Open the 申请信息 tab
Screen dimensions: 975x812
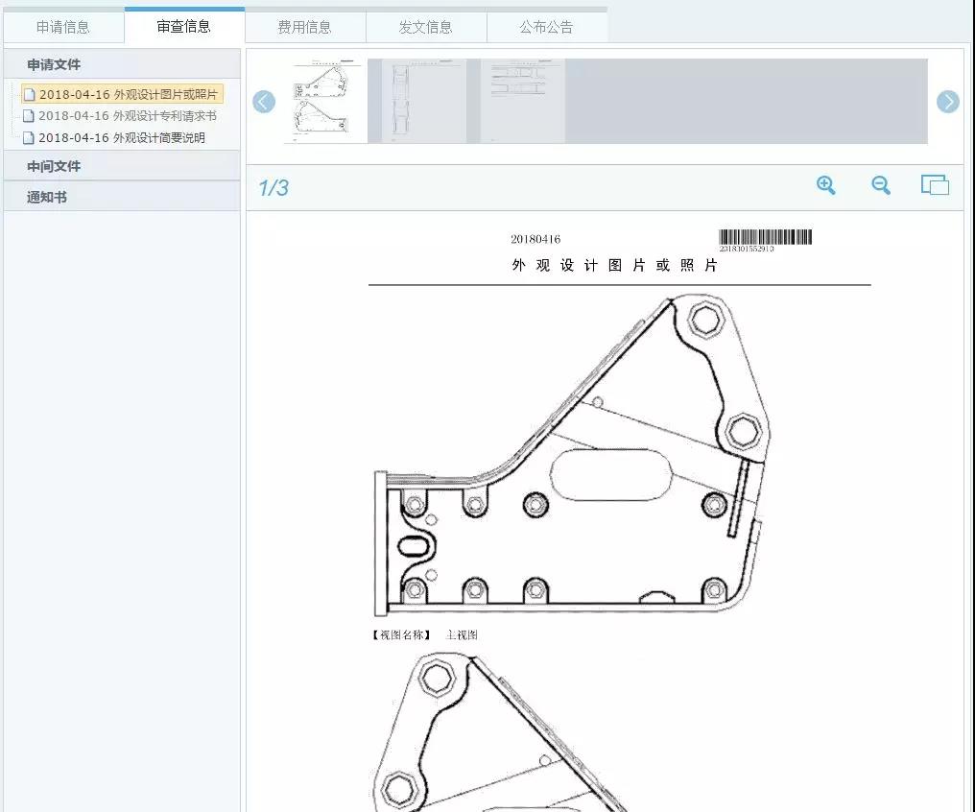click(63, 27)
